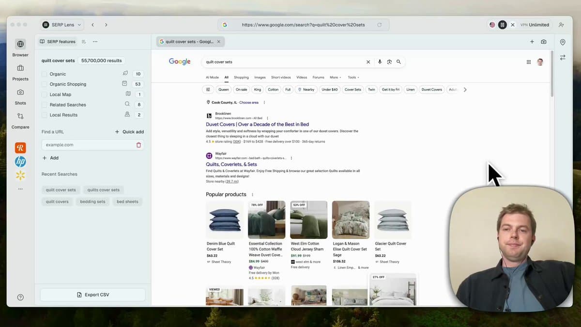581x327 pixels.
Task: Click the US flag location icon
Action: [492, 25]
